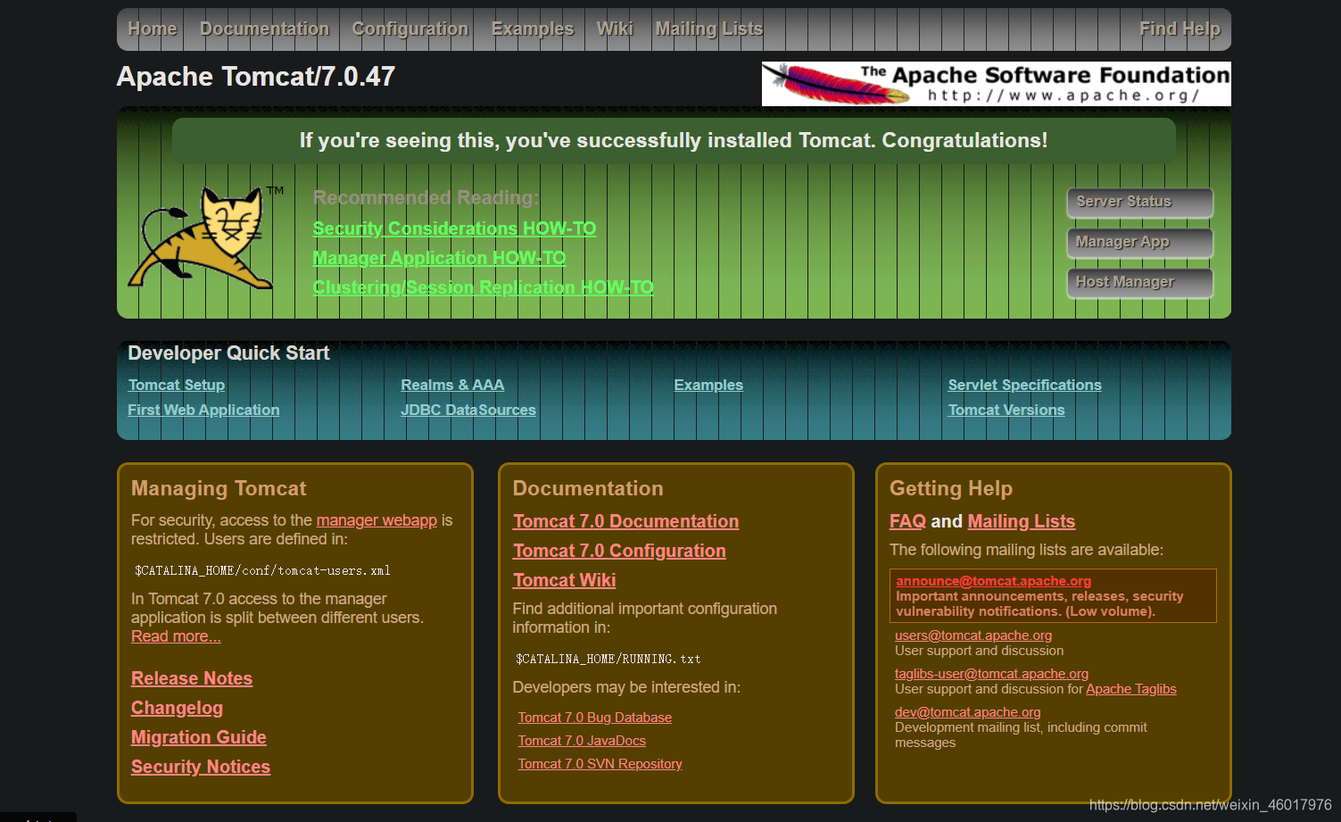1341x822 pixels.
Task: Open the Documentation navigation item
Action: click(265, 29)
